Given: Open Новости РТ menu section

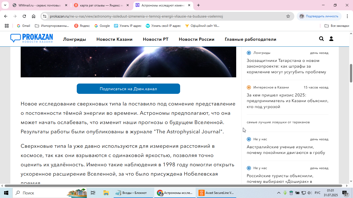Looking at the screenshot, I should tap(156, 39).
